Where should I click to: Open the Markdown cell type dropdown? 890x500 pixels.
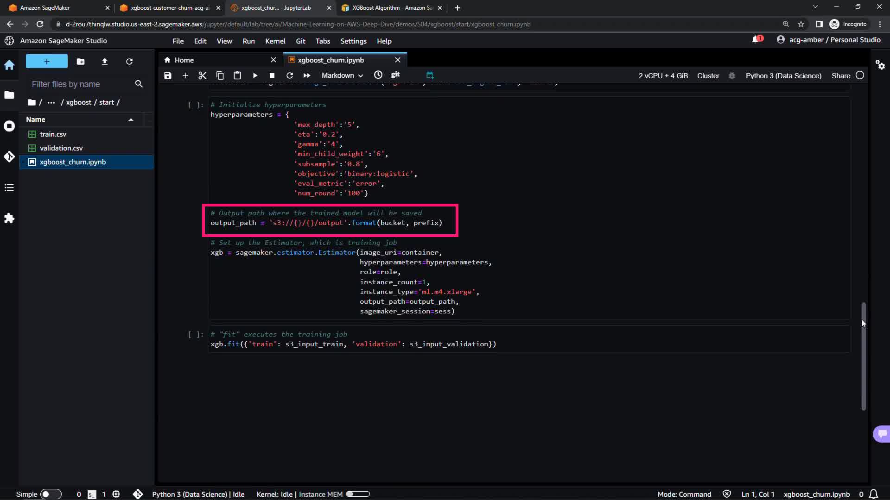coord(342,75)
